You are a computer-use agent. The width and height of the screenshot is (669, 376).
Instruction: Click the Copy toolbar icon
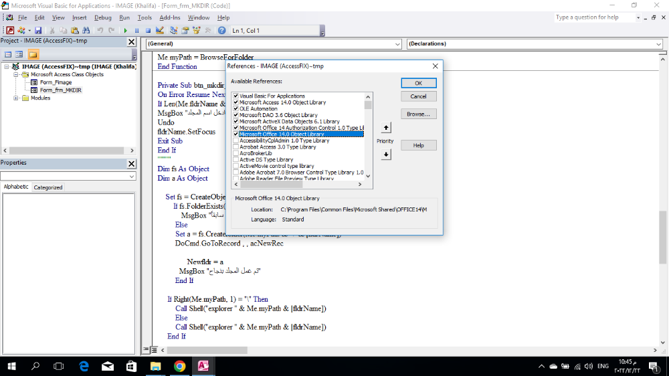[63, 30]
